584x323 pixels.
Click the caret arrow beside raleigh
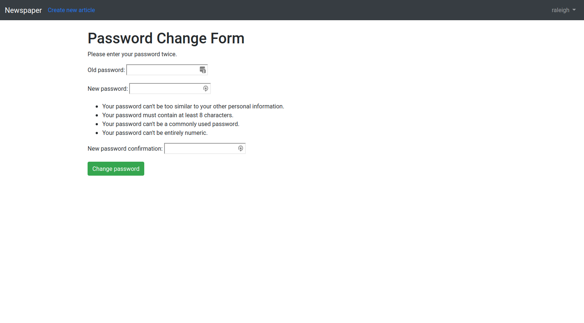(x=574, y=10)
